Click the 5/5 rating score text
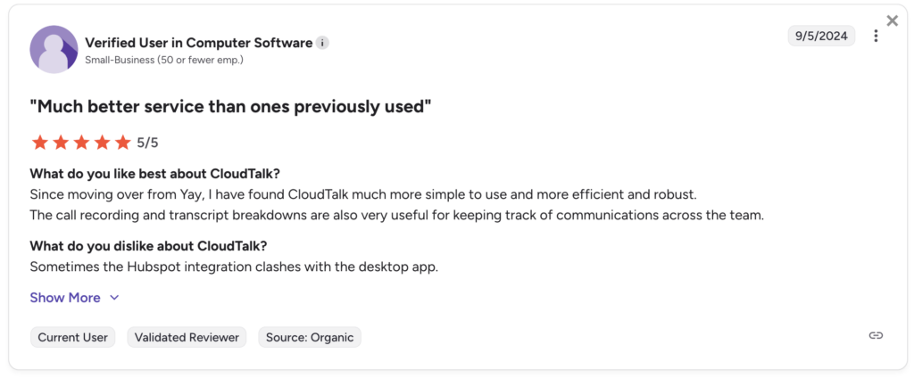 147,143
